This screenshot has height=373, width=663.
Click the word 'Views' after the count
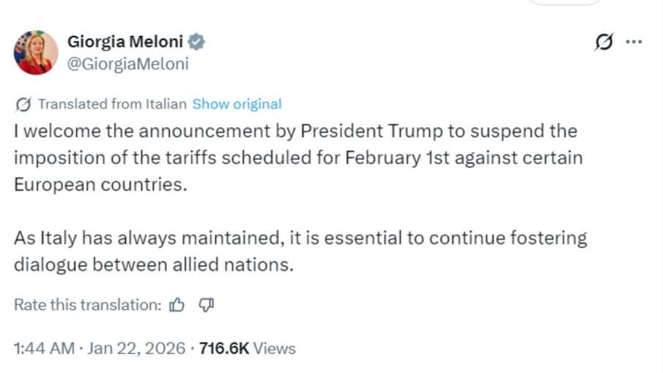[275, 348]
